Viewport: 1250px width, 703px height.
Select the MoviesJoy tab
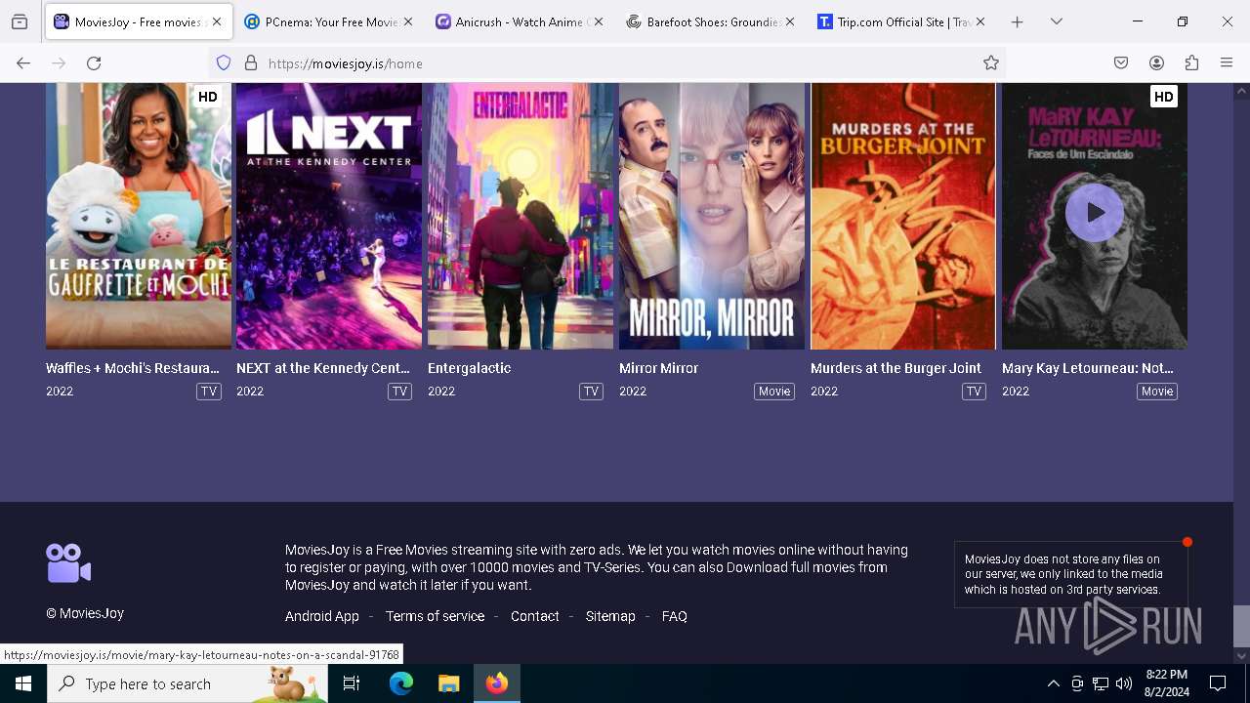[138, 21]
